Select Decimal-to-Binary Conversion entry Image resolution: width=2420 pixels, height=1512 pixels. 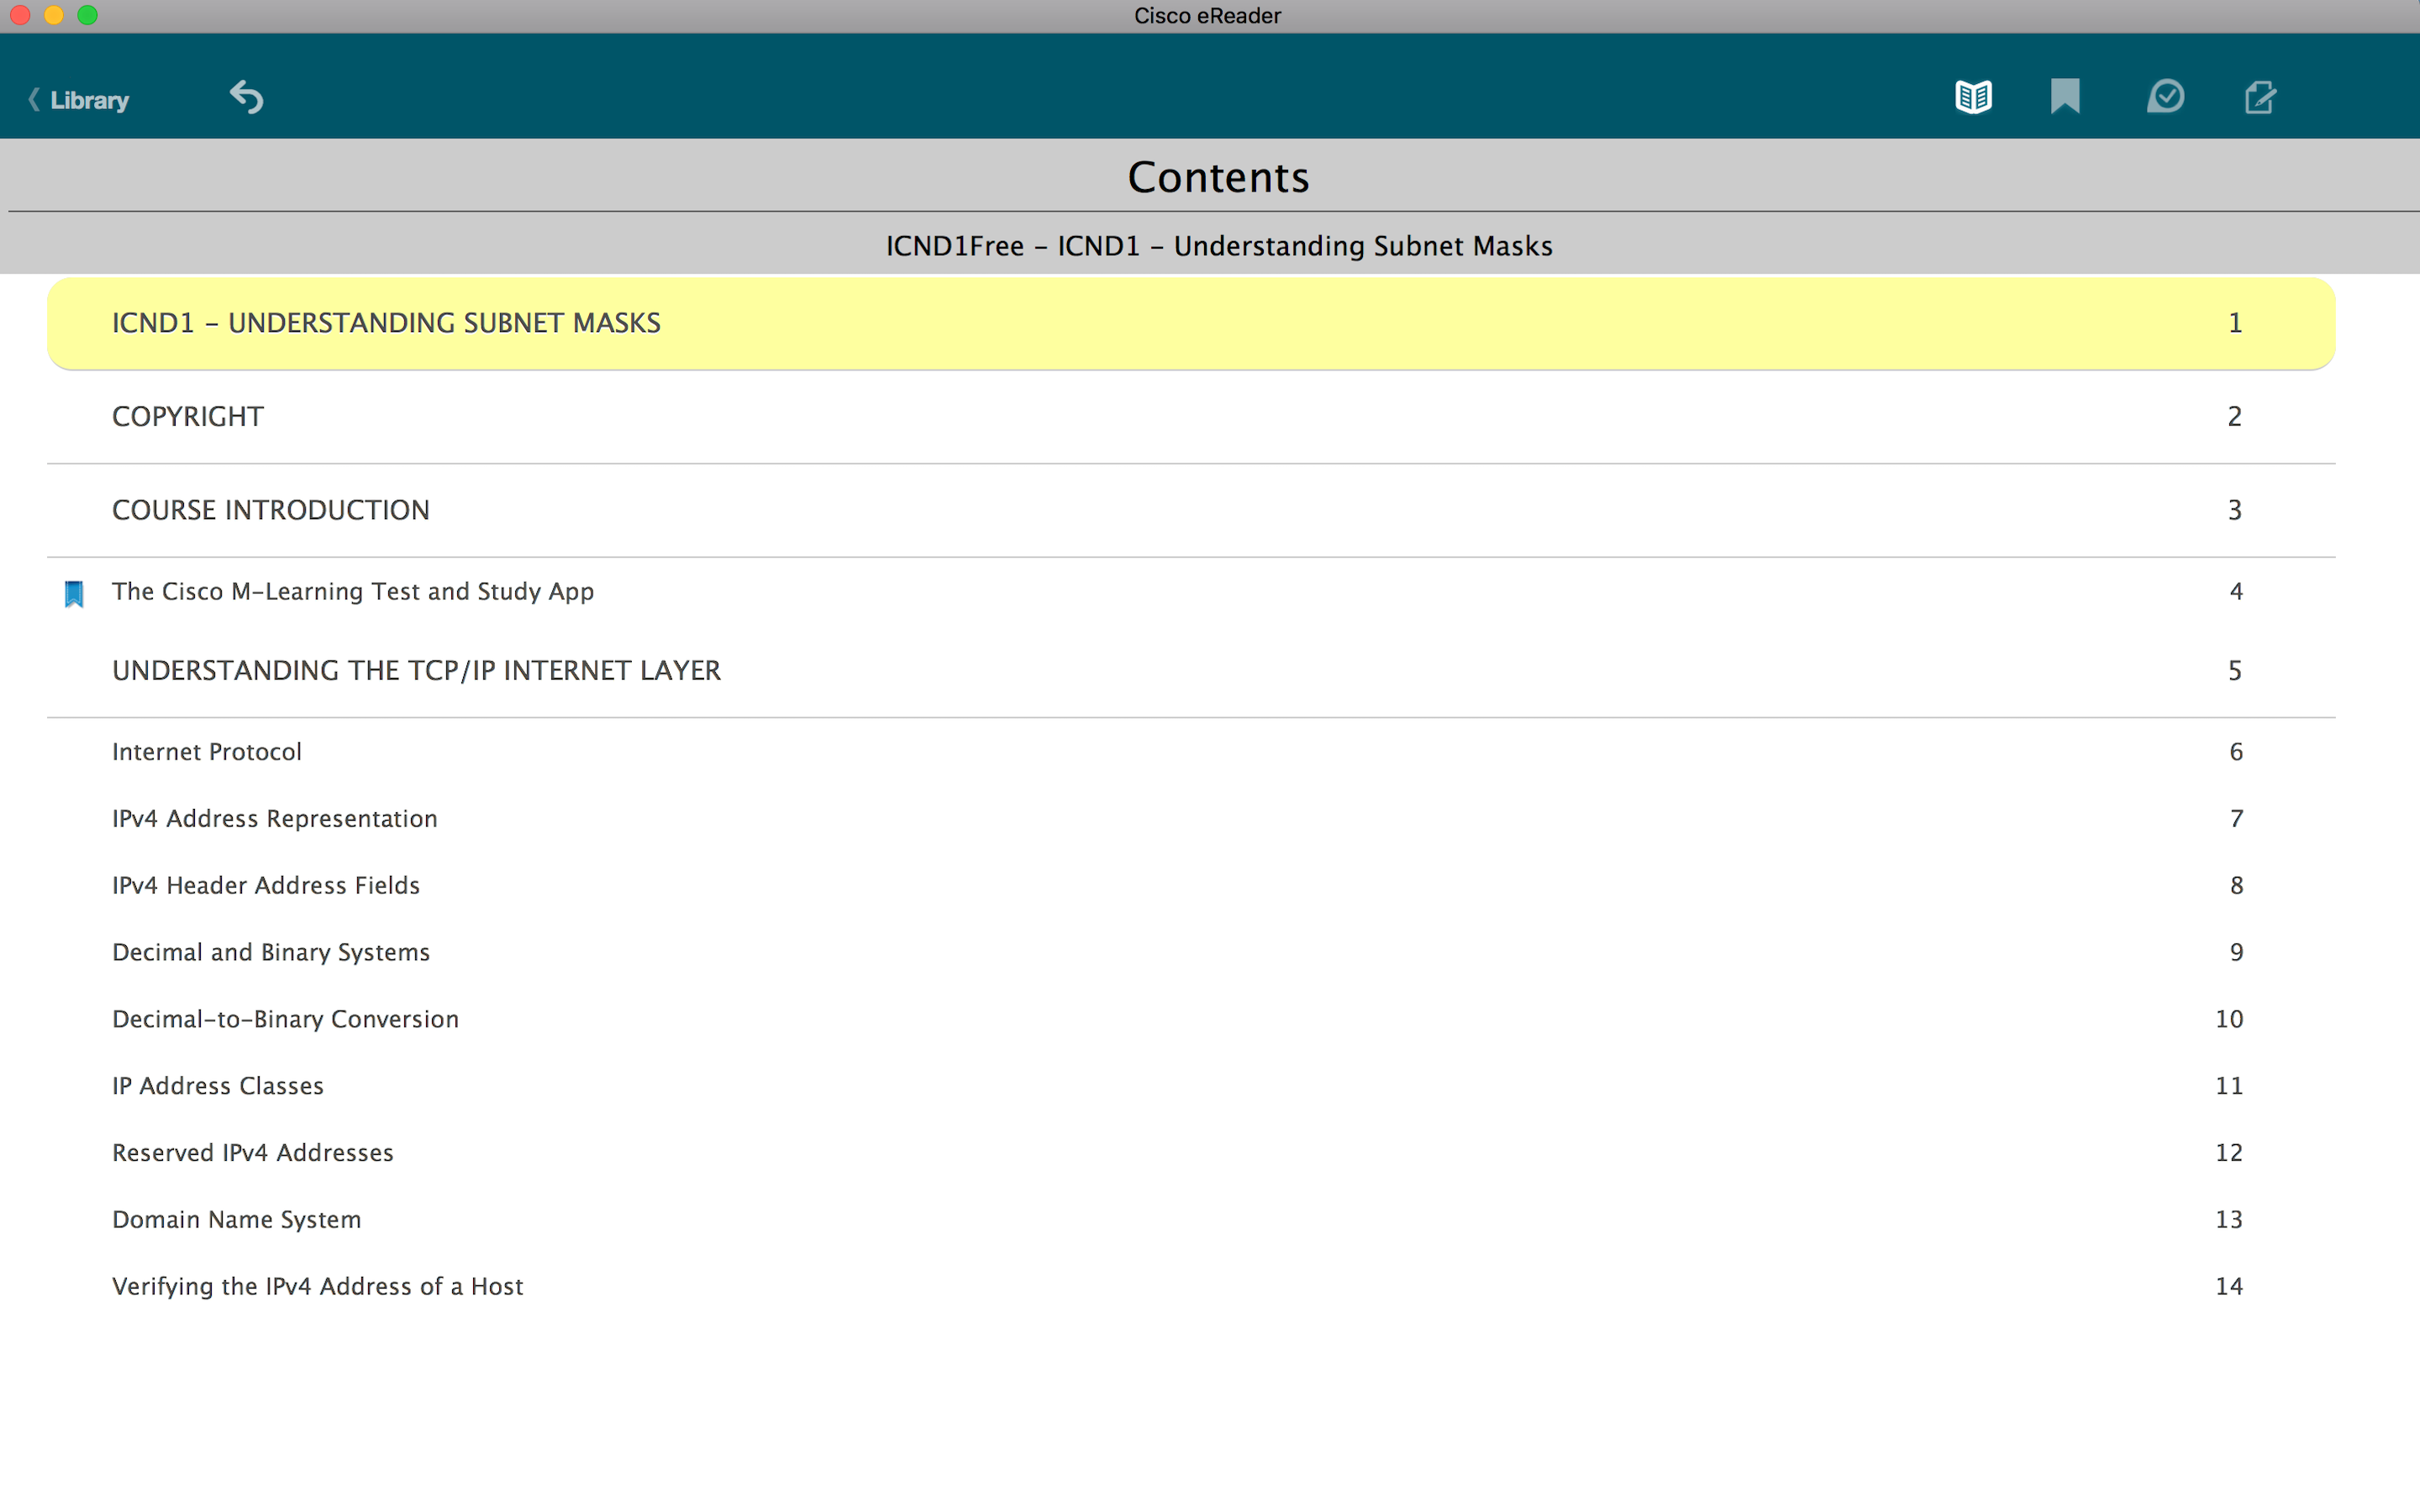[x=285, y=1019]
